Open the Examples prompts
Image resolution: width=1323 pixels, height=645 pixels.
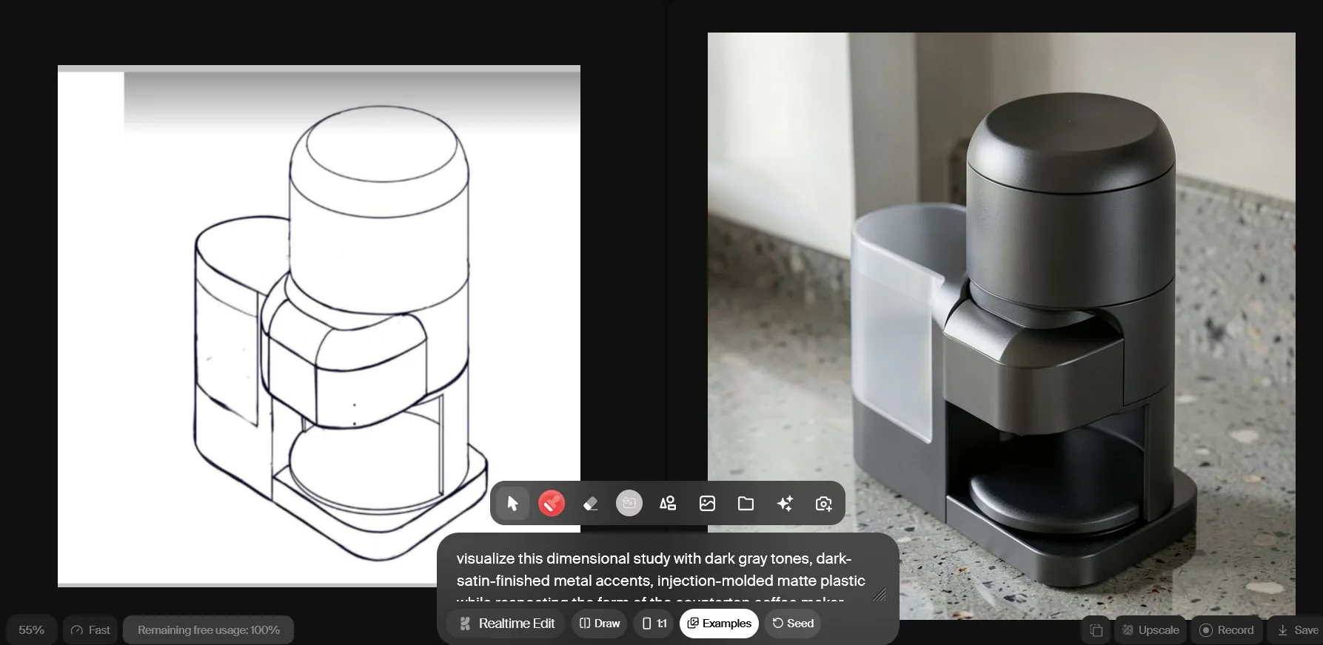[x=719, y=624]
